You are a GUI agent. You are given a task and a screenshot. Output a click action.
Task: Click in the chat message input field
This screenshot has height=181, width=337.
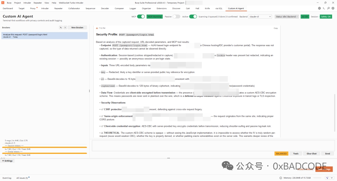point(213,145)
